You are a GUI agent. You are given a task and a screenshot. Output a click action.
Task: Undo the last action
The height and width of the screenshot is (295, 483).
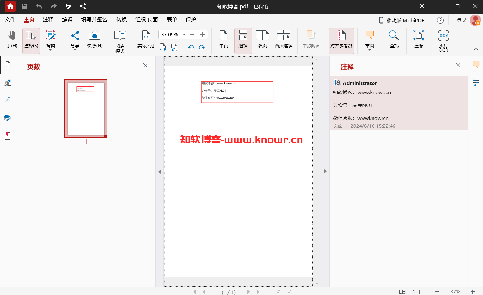[x=39, y=6]
